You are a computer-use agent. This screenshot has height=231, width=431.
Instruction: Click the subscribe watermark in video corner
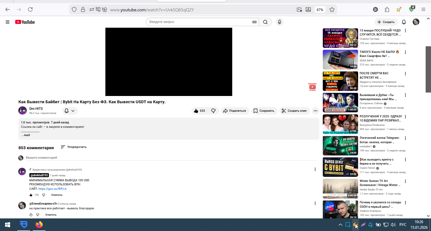coord(312,87)
